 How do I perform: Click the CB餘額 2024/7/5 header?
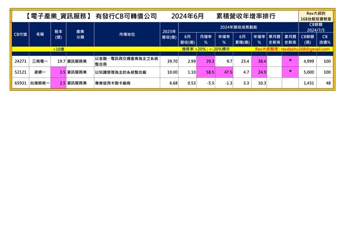tap(316, 27)
